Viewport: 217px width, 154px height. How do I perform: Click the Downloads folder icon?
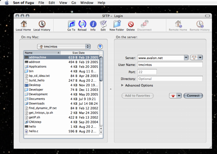tap(26, 103)
